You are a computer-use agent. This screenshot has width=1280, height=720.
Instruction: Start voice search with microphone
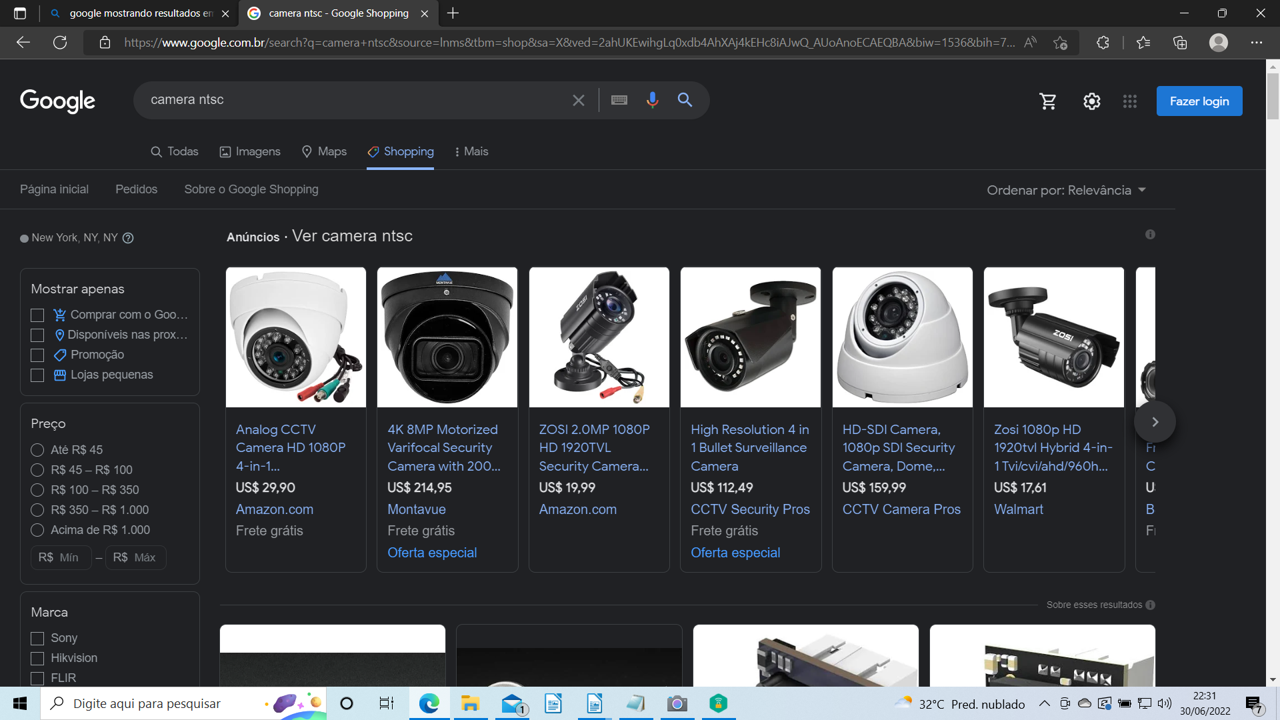pos(652,100)
